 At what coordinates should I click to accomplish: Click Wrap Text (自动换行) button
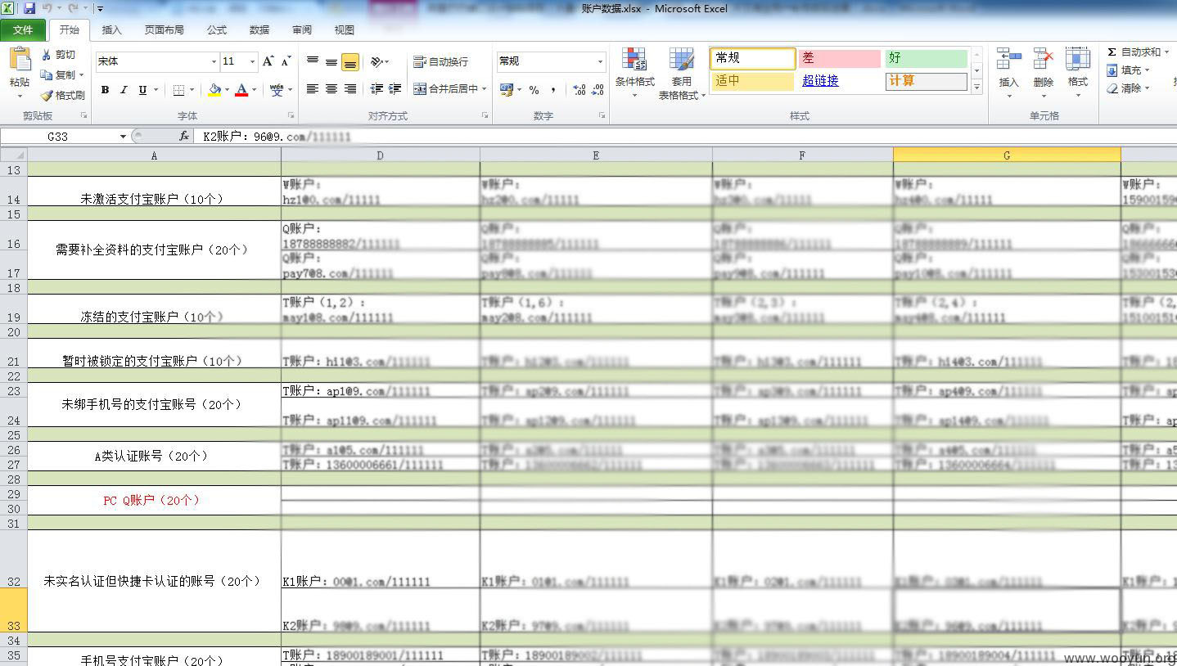440,61
